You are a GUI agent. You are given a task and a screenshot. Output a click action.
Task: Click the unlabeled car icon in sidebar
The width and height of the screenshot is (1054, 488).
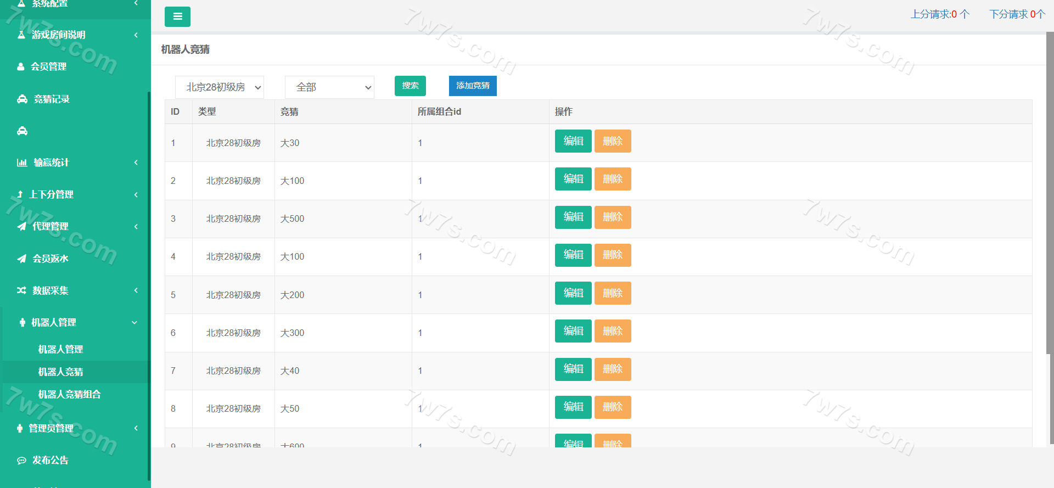pos(22,131)
